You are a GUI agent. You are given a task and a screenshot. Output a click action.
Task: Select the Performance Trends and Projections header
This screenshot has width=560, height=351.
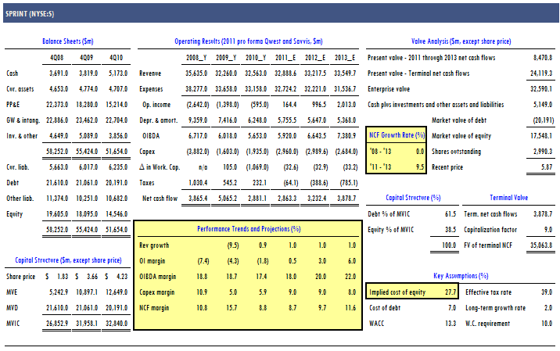tap(249, 228)
